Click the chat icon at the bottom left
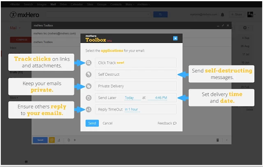Image resolution: width=263 pixels, height=167 pixels. 26,162
